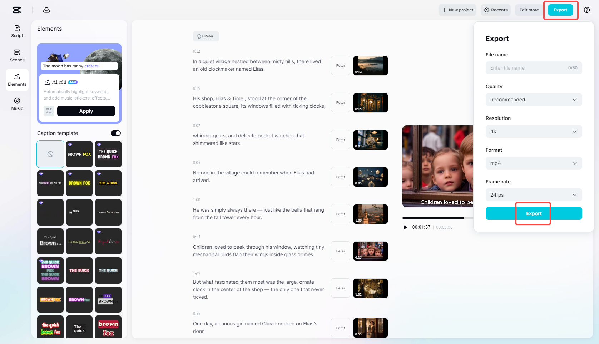Open the Recents list
The height and width of the screenshot is (344, 599).
(496, 10)
